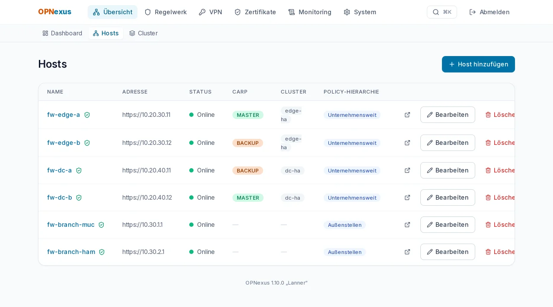The width and height of the screenshot is (553, 307).
Task: Click address https://10.30.2.1
Action: [143, 252]
